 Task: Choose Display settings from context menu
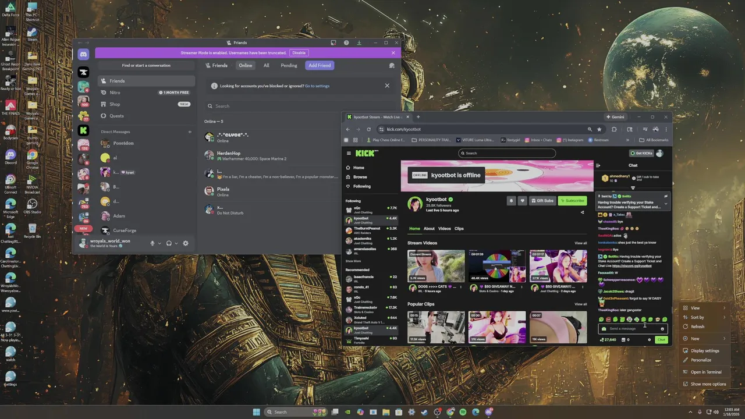point(705,351)
